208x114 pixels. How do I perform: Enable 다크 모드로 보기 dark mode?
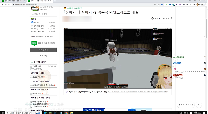(186, 105)
